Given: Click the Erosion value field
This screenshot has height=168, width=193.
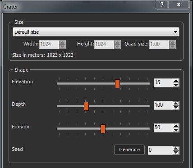Looking at the screenshot, I should click(163, 128).
